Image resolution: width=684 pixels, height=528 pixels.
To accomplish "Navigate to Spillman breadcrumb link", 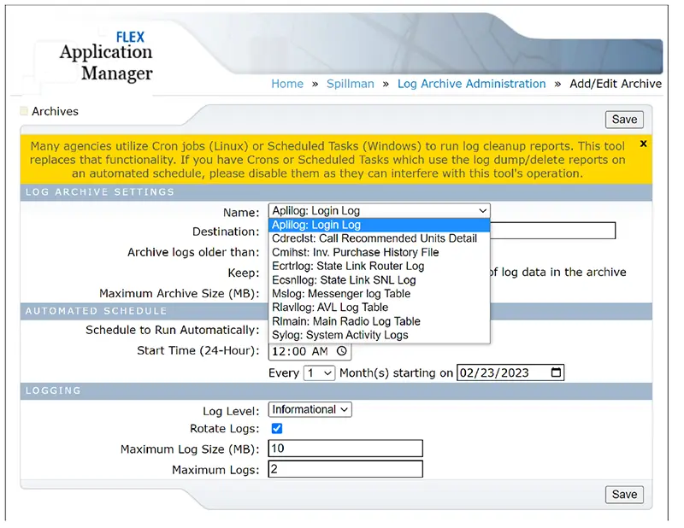I will [351, 84].
